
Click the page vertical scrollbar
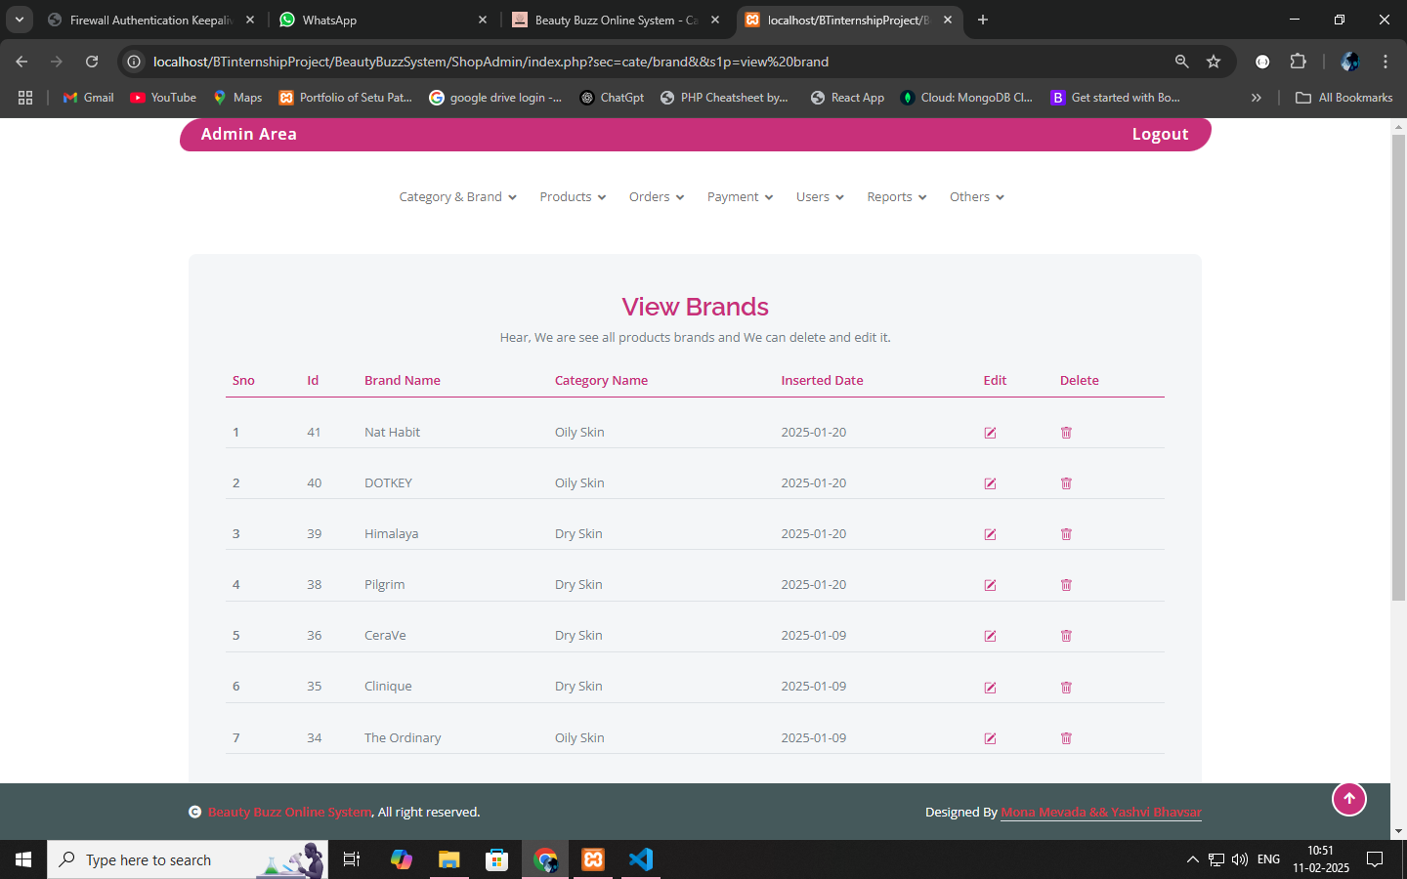pyautogui.click(x=1398, y=367)
